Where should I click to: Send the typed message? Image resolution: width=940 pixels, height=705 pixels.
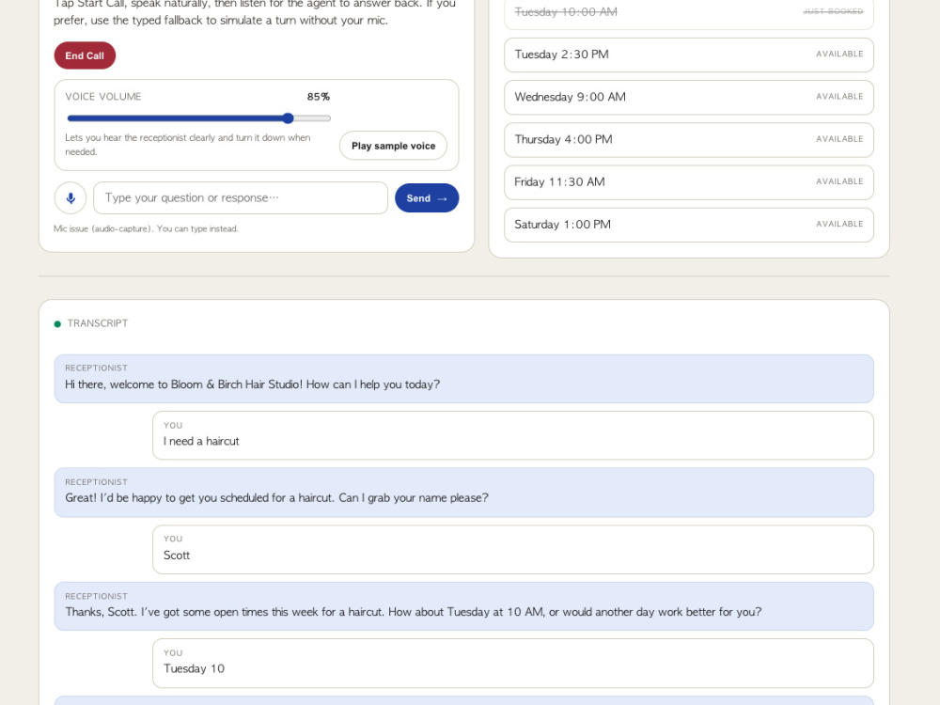pos(427,197)
